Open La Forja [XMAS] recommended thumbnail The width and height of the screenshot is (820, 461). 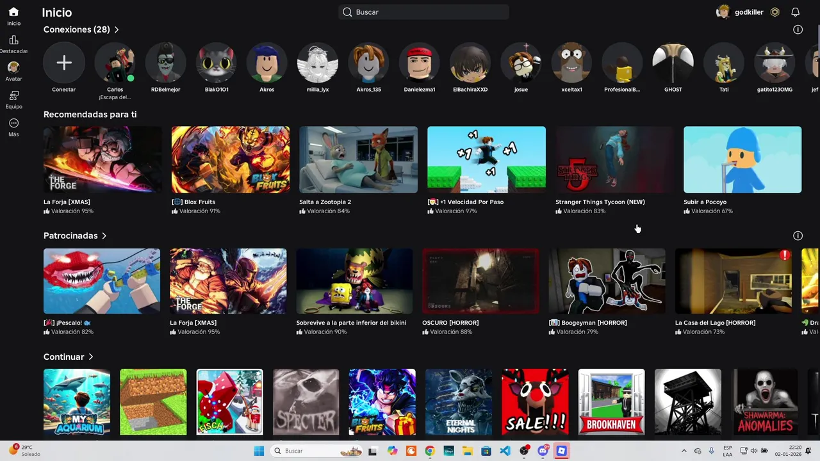(x=102, y=159)
